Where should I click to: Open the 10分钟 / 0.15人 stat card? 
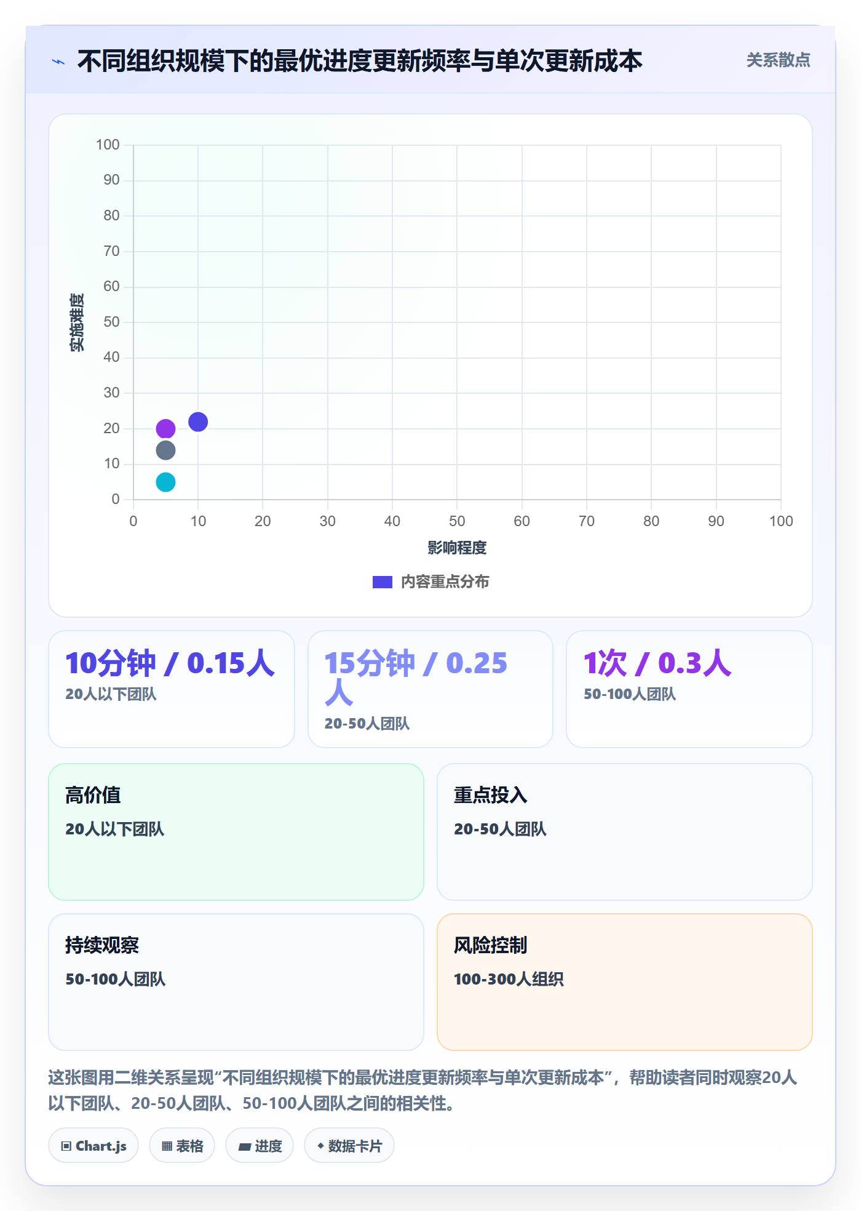tap(172, 689)
